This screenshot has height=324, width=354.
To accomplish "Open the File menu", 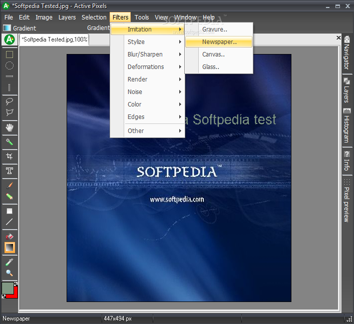I will pyautogui.click(x=9, y=17).
